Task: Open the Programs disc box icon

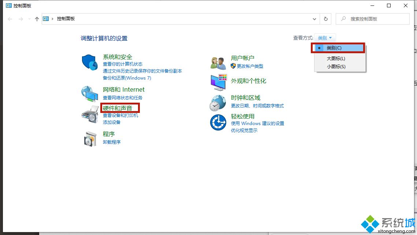Action: click(90, 139)
